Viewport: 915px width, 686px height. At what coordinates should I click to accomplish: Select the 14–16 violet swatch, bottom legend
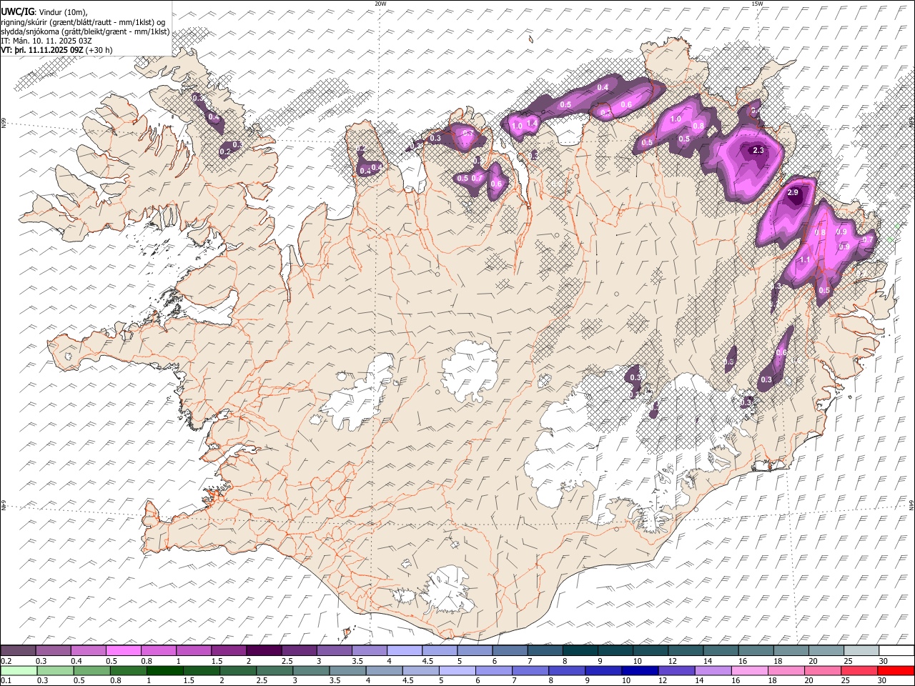[713, 670]
